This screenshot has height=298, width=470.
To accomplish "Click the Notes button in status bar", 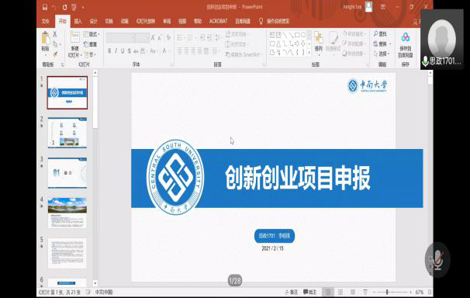I will click(292, 292).
